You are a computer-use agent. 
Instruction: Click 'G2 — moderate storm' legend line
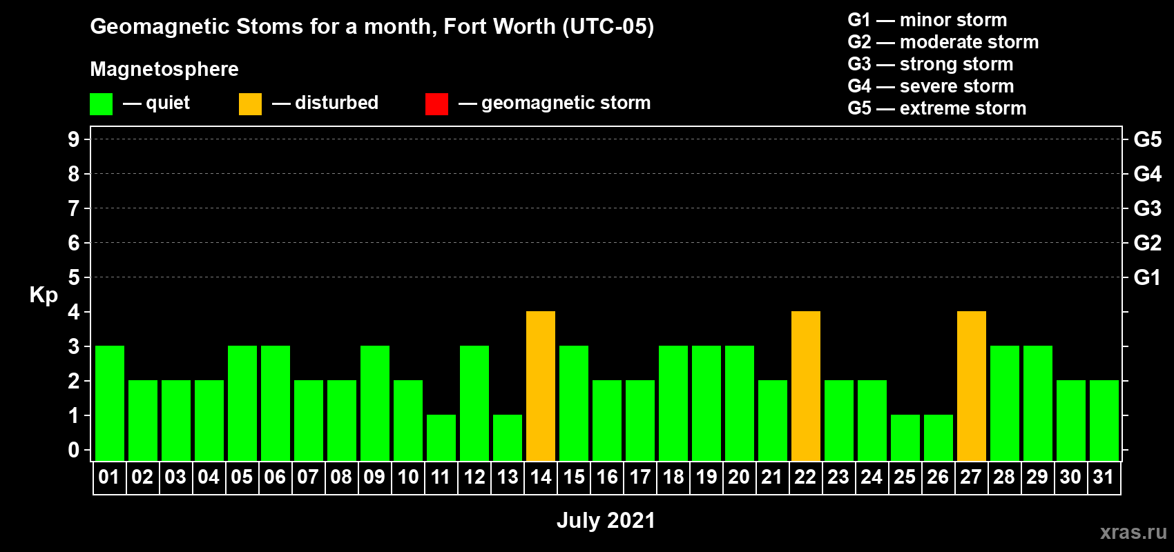(x=943, y=42)
